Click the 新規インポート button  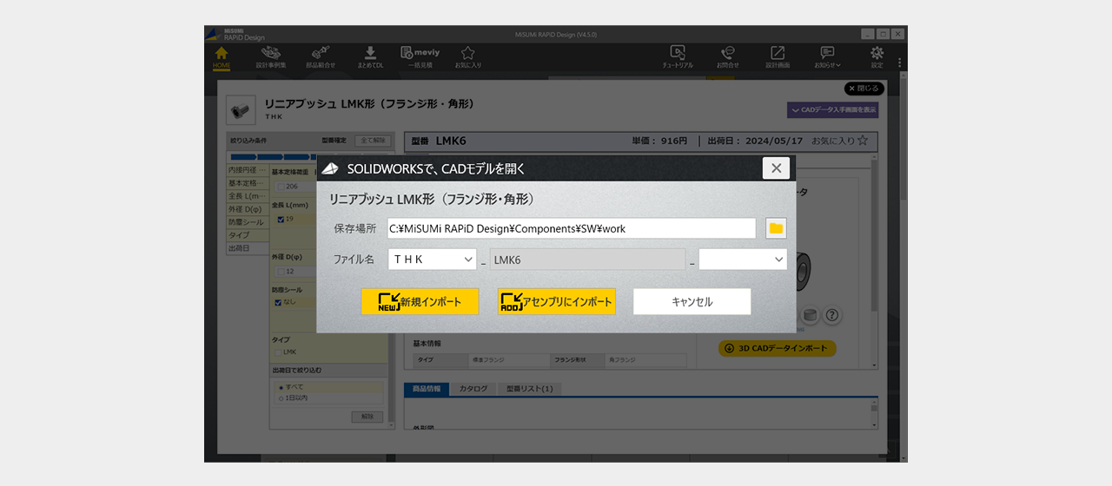click(420, 302)
